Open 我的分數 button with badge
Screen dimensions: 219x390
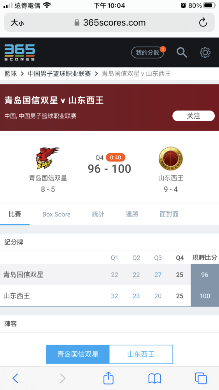coord(148,53)
